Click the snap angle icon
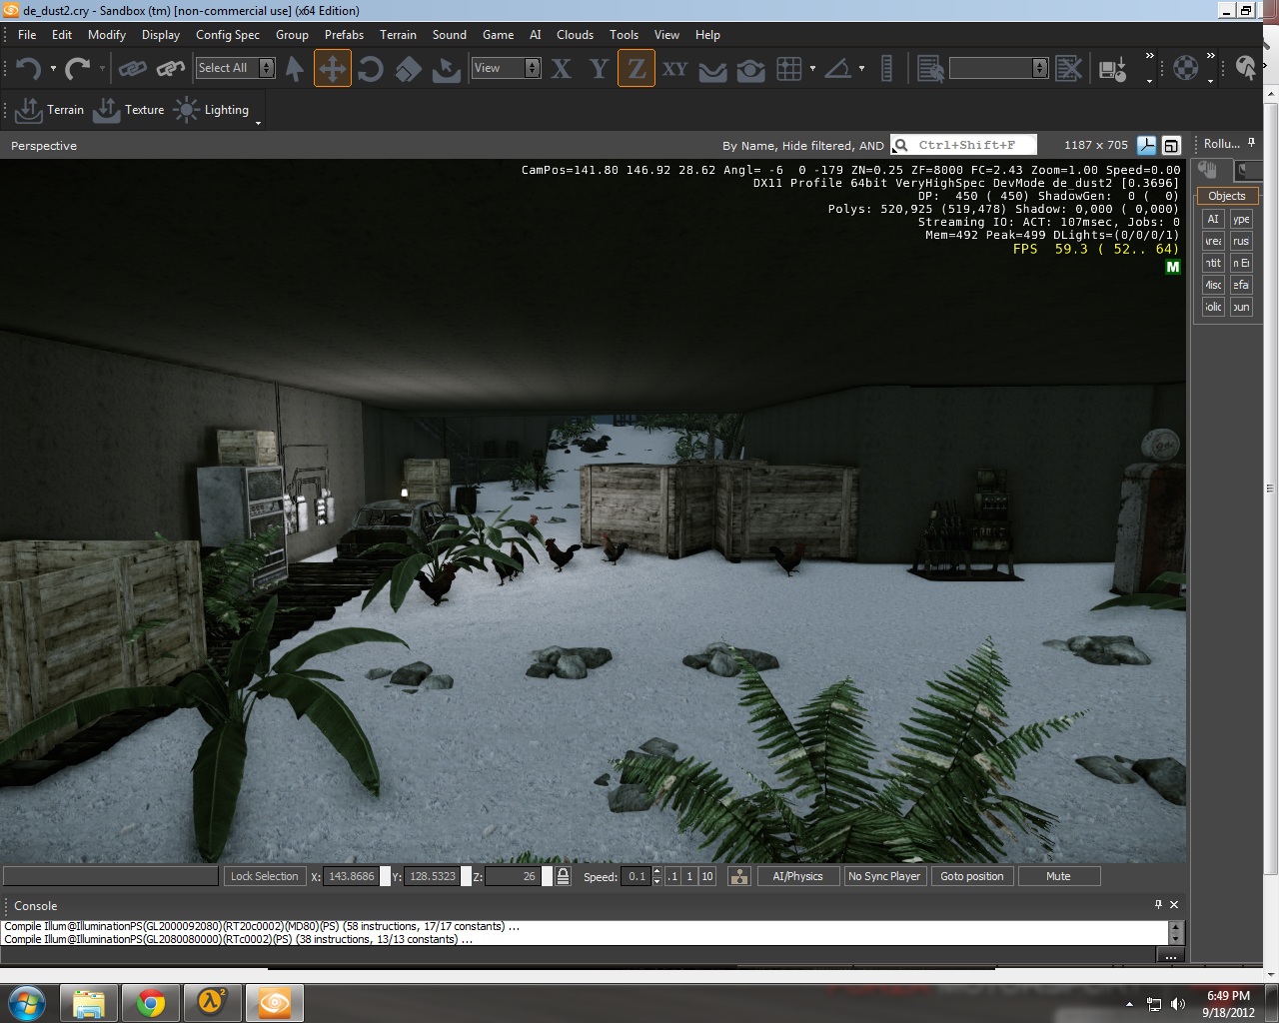Viewport: 1279px width, 1023px height. point(838,69)
